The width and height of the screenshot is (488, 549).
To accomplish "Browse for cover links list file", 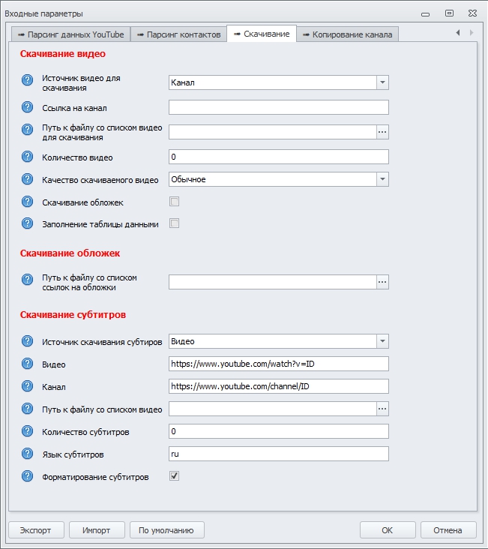I will pyautogui.click(x=382, y=282).
